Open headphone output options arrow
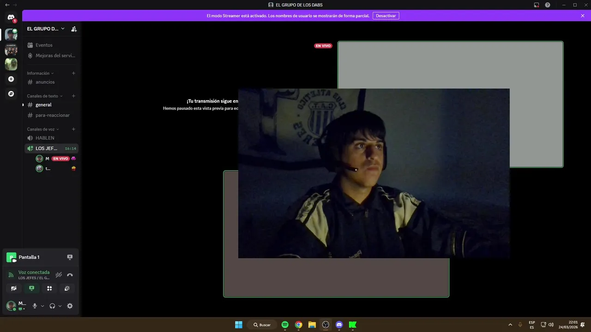The image size is (591, 332). 60,306
